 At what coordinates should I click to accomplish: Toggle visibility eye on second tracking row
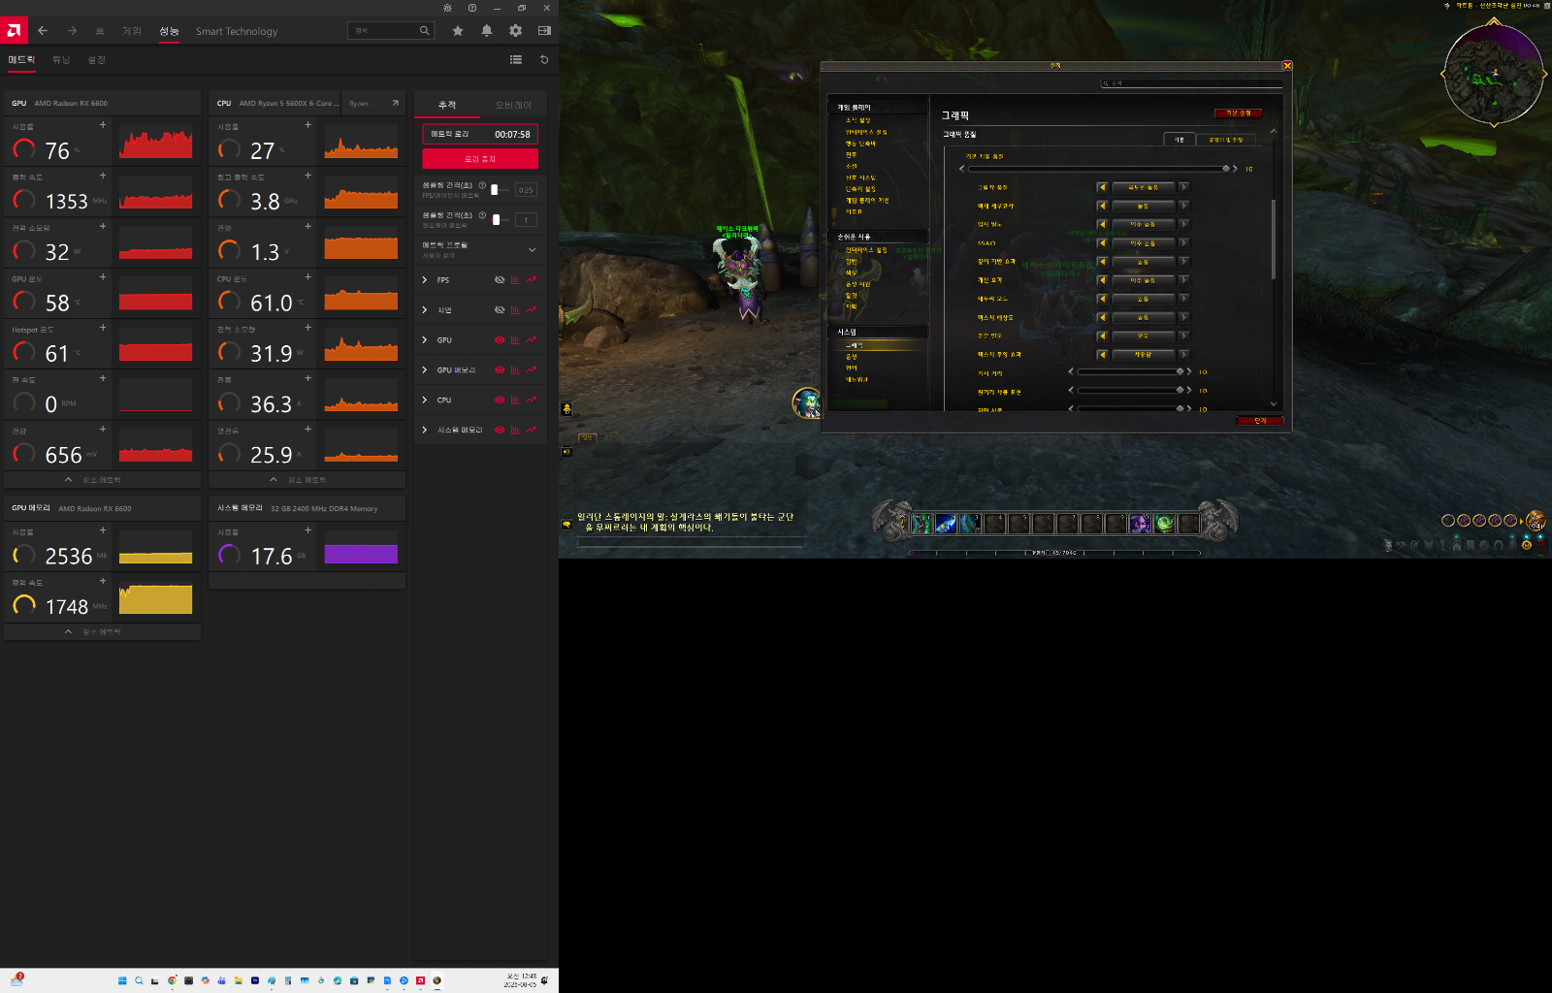(500, 310)
